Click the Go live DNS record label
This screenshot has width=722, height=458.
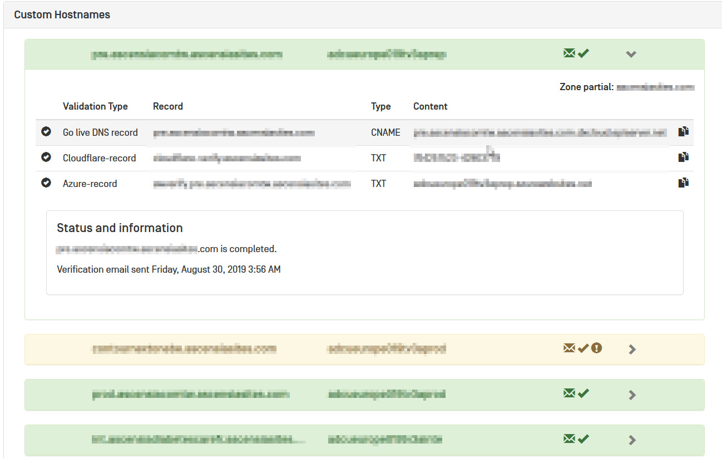coord(100,132)
